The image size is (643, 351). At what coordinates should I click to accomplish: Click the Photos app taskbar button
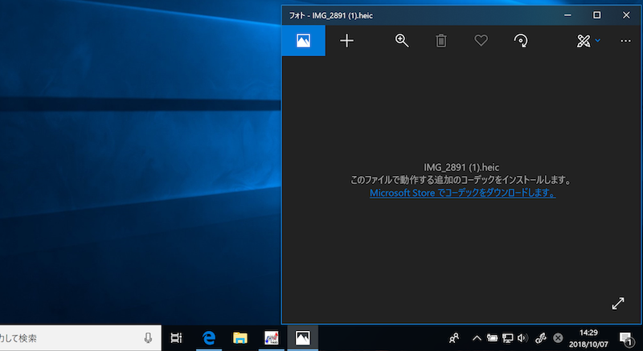(x=303, y=338)
